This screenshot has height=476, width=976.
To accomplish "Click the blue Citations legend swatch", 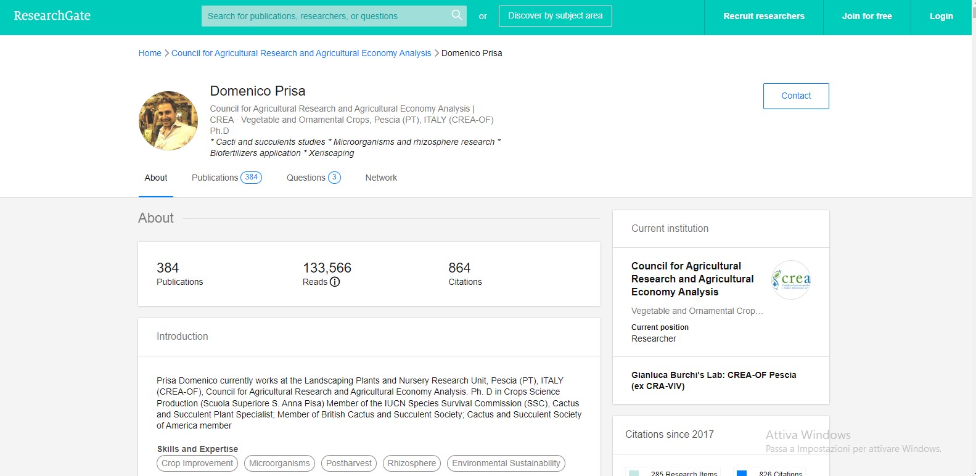I will pos(742,473).
